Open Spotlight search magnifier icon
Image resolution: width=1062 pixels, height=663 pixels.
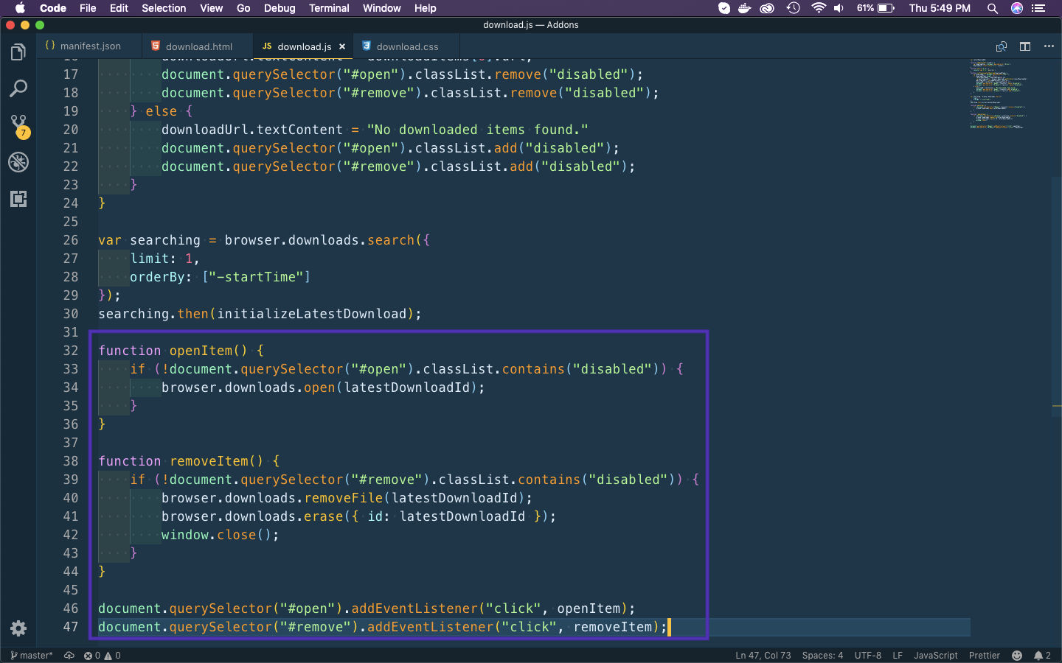(x=993, y=8)
